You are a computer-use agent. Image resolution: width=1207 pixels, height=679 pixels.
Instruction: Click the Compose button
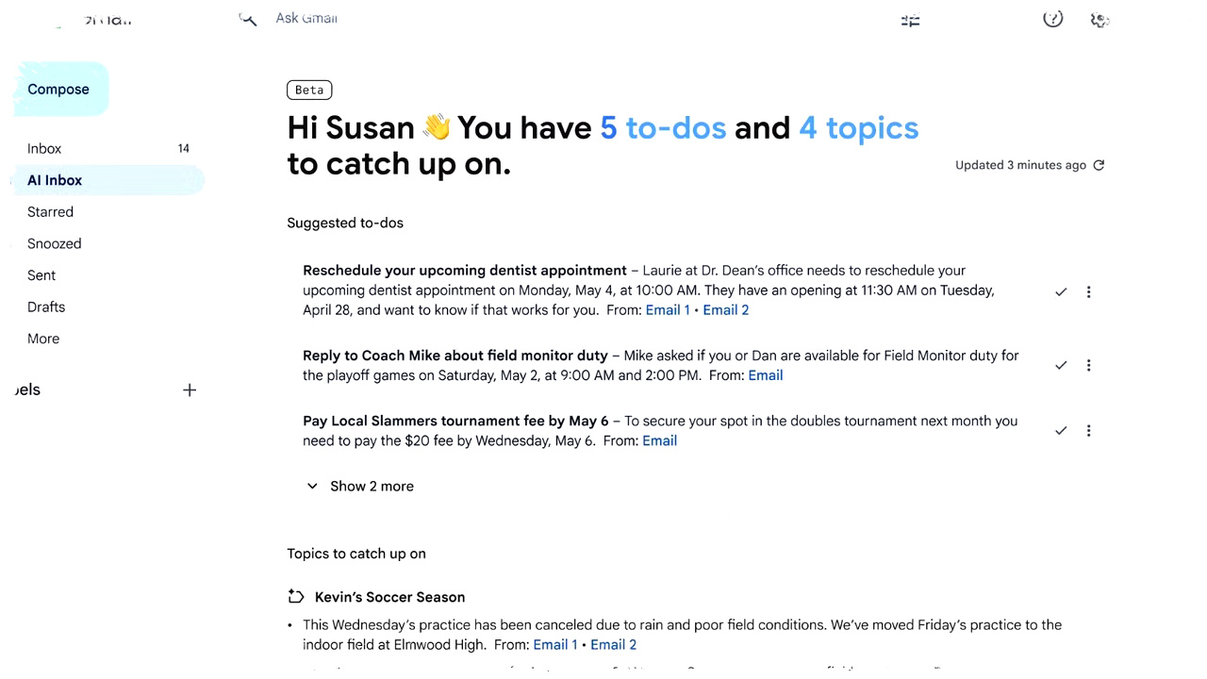[x=59, y=90]
